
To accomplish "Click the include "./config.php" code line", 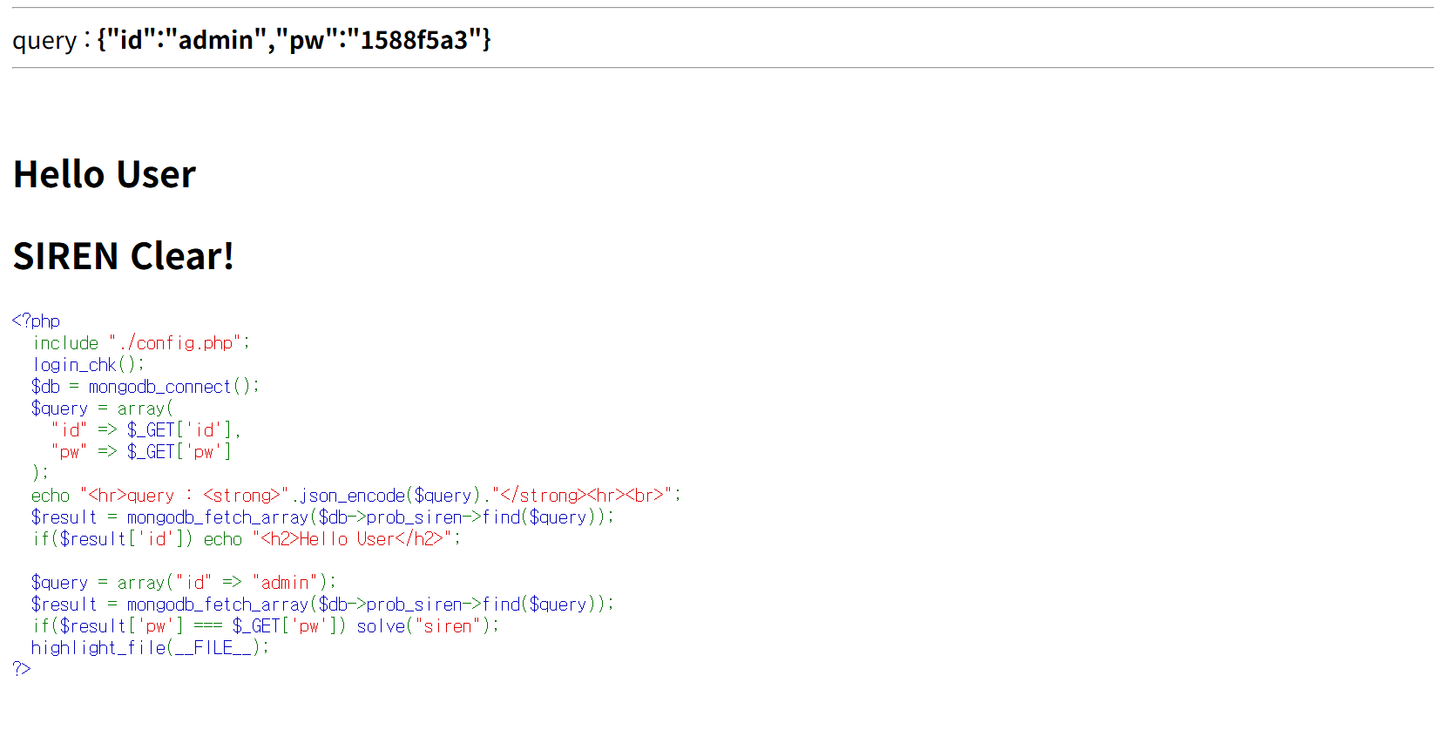I will tap(140, 342).
